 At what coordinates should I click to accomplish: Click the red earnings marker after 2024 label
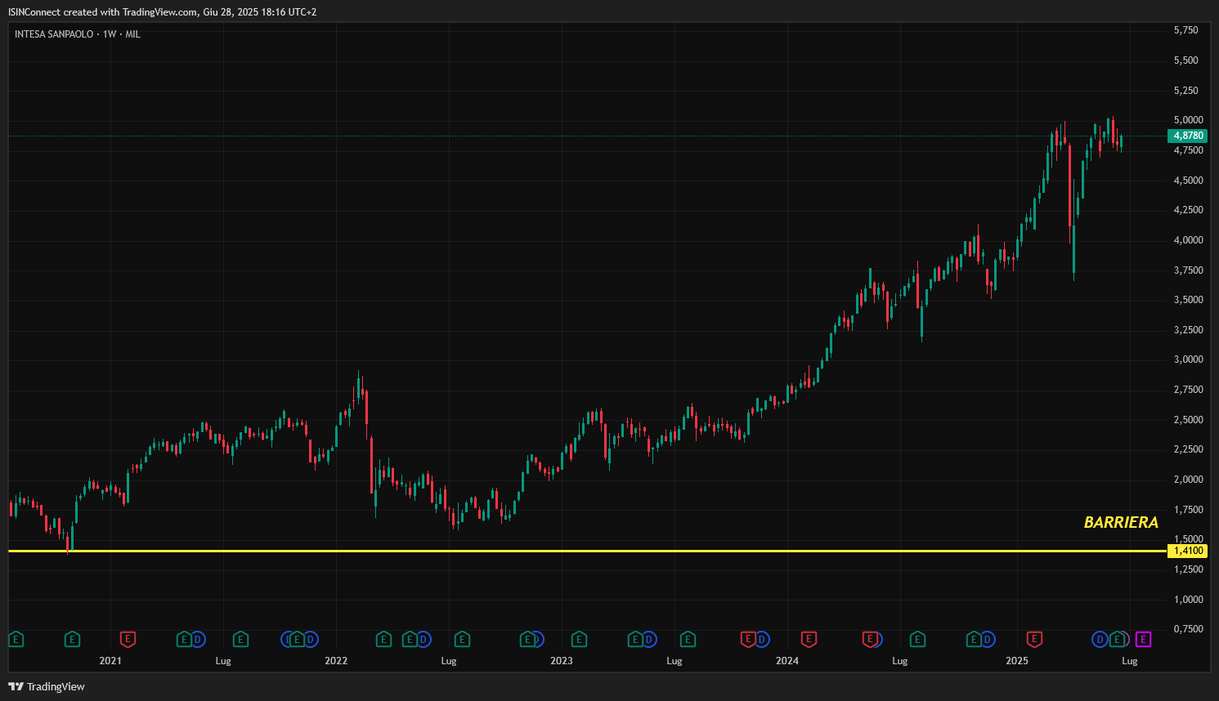(x=809, y=639)
